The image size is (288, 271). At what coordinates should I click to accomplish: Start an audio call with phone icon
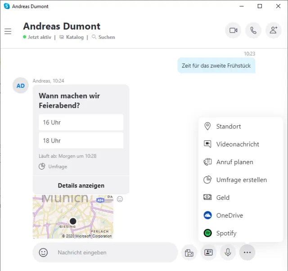253,31
